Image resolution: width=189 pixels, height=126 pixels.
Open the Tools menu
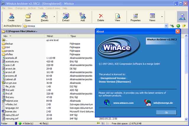(41, 8)
